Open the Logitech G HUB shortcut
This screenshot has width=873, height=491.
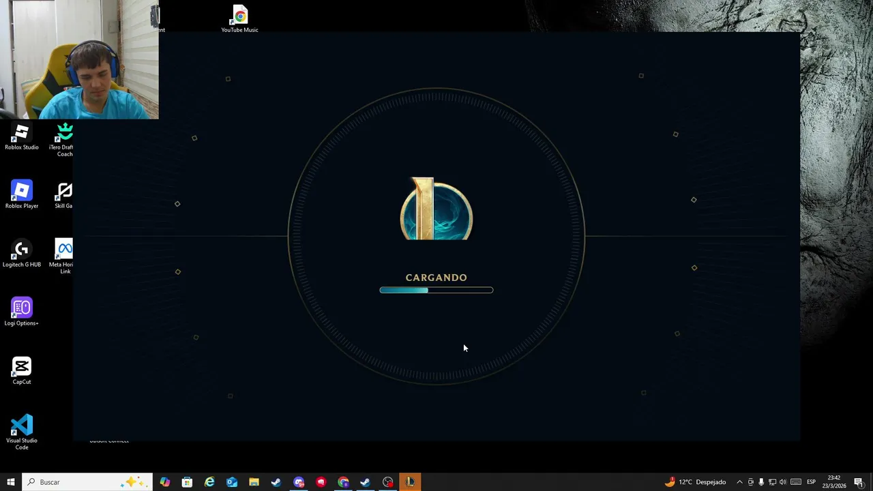(x=22, y=254)
